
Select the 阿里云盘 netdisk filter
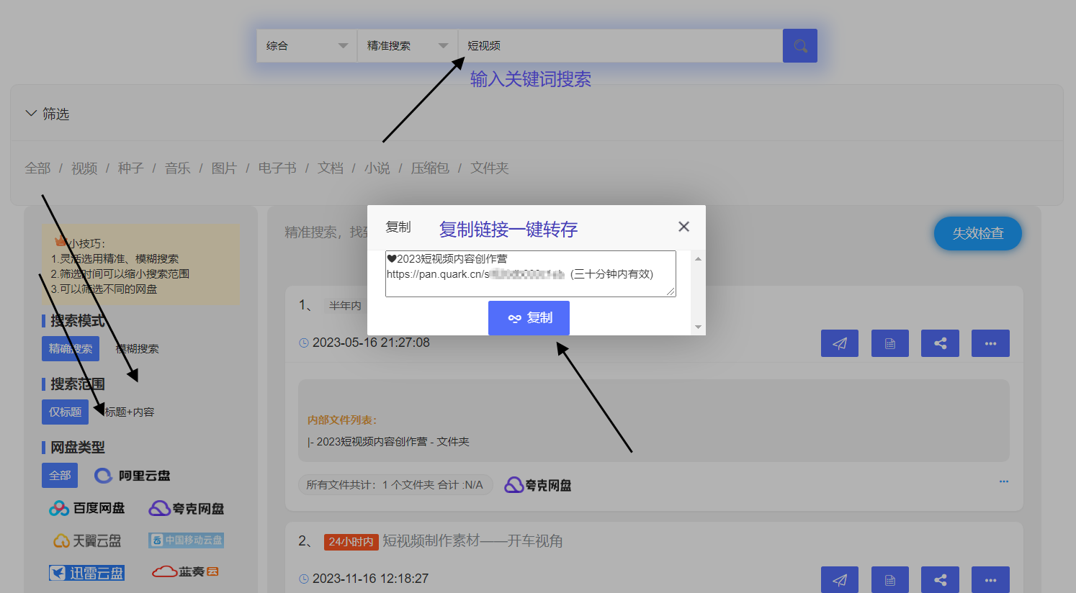pyautogui.click(x=133, y=476)
